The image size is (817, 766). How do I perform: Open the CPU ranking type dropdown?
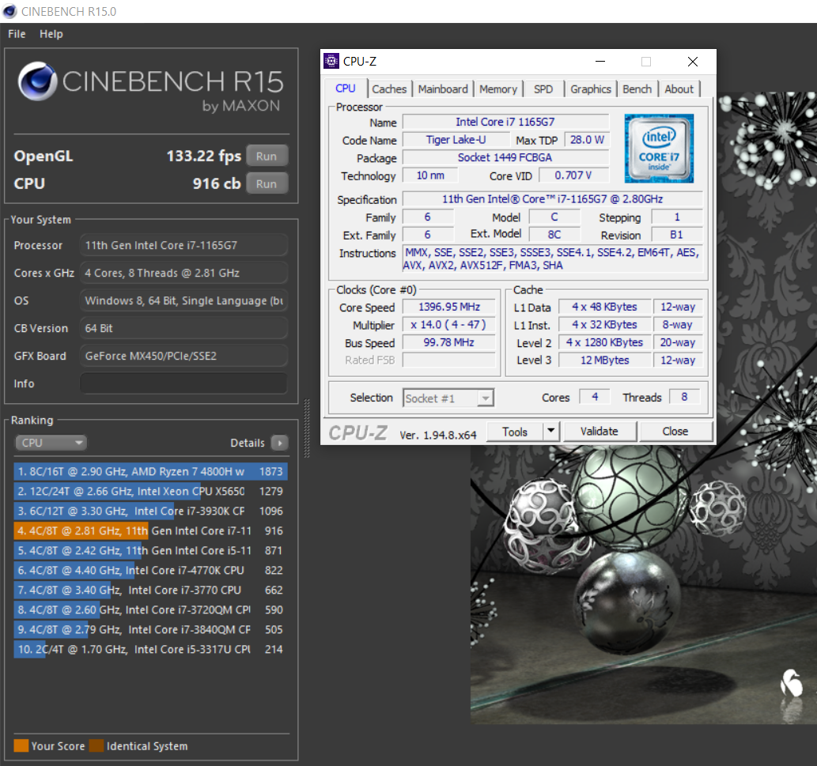pyautogui.click(x=51, y=443)
